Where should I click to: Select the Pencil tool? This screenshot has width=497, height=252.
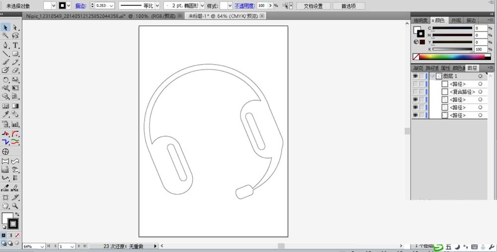click(15, 62)
